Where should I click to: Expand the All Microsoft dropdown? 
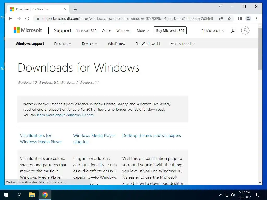point(213,31)
